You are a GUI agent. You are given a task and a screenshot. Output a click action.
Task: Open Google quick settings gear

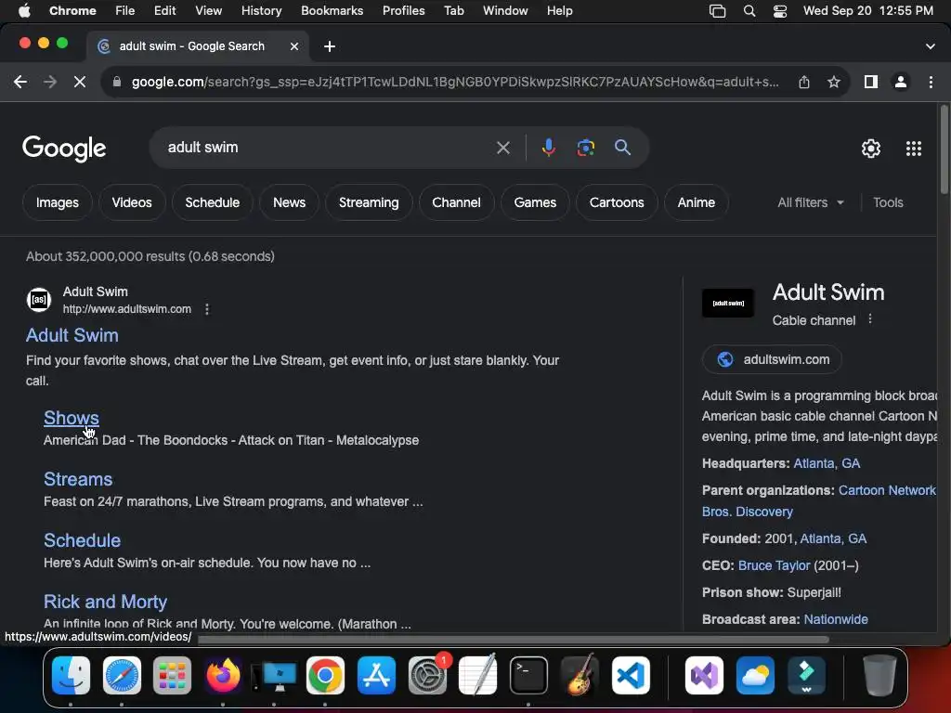coord(871,149)
